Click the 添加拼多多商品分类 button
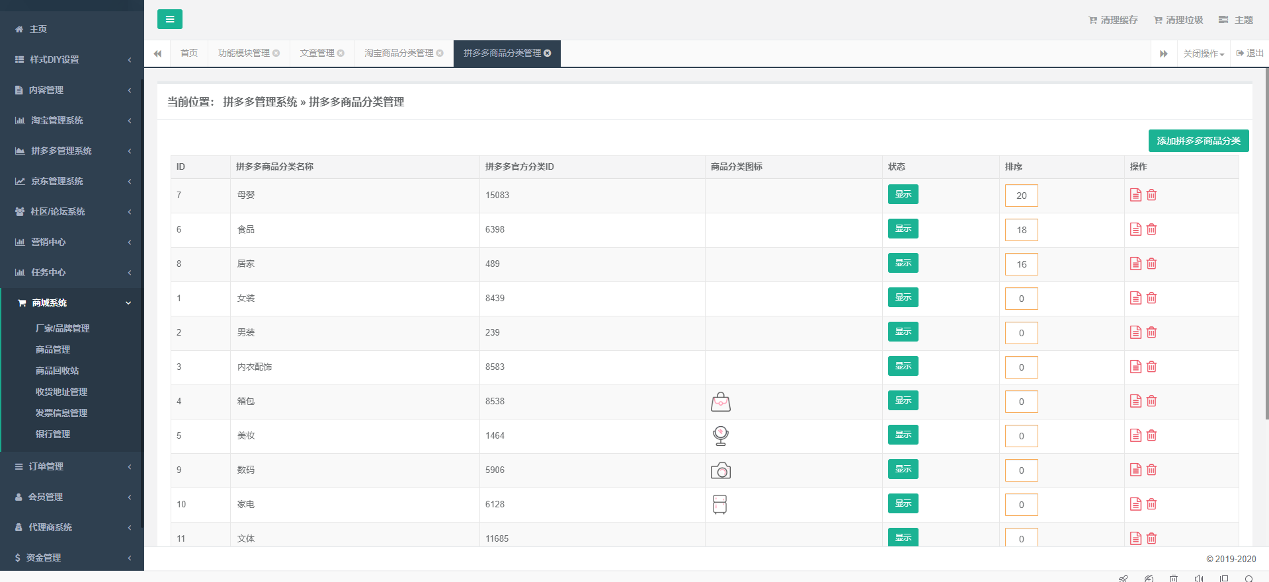The width and height of the screenshot is (1269, 582). pyautogui.click(x=1198, y=141)
